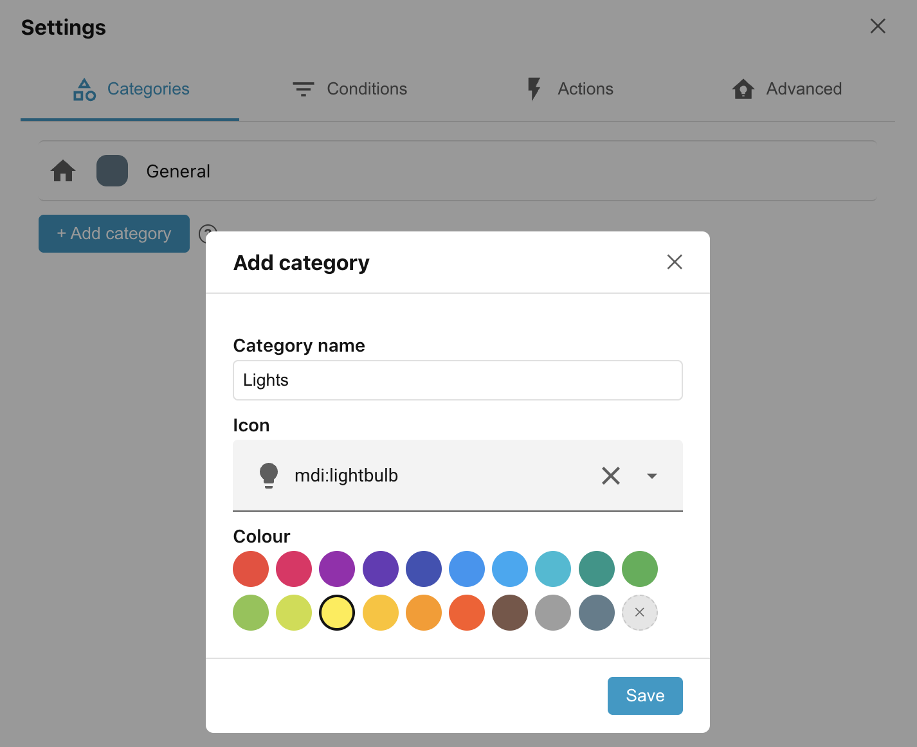
Task: Click the General category home icon
Action: click(x=63, y=171)
